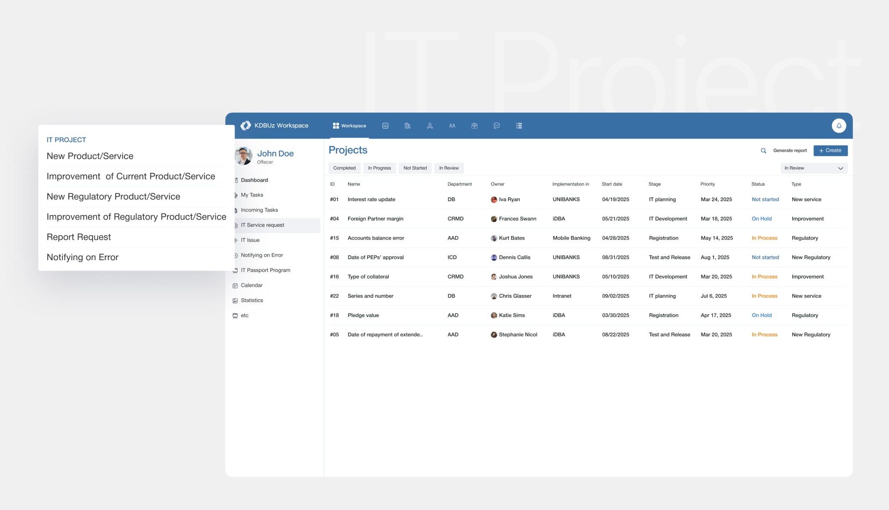Click the notification bell icon
The height and width of the screenshot is (510, 889).
tap(839, 126)
